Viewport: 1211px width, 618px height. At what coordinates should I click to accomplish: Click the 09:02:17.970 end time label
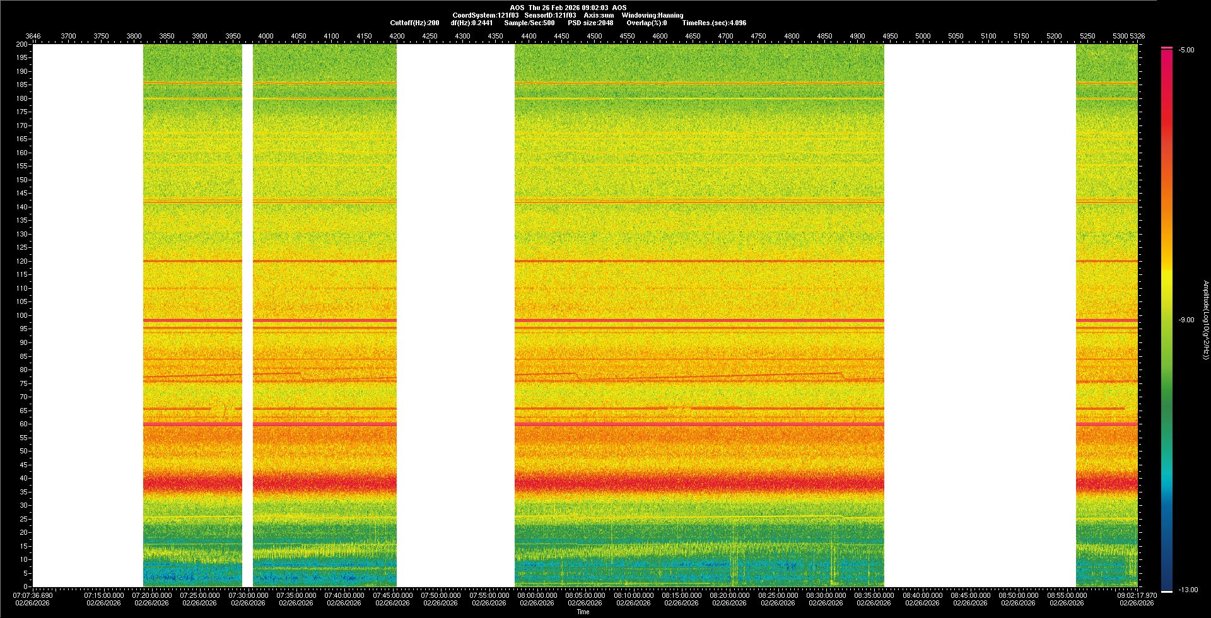tap(1137, 595)
